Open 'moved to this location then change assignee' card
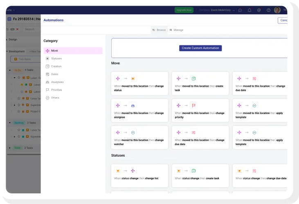Viewport: 299px width, 204px height. click(x=139, y=110)
